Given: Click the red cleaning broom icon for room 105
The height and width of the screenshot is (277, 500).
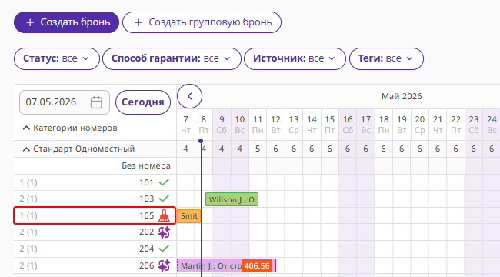Looking at the screenshot, I should (164, 215).
